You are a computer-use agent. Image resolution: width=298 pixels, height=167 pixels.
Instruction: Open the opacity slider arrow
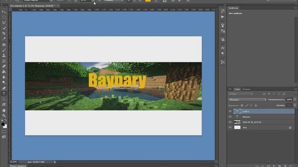[x=295, y=99]
